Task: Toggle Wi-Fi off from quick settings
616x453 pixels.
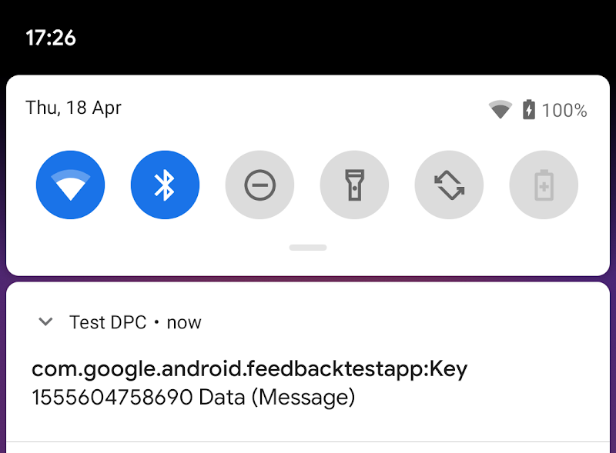Action: 70,185
